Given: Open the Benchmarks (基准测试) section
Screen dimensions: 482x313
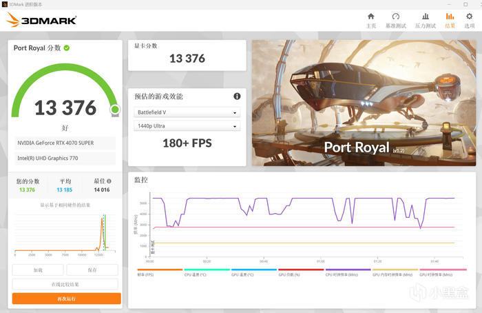Looking at the screenshot, I should [x=396, y=21].
